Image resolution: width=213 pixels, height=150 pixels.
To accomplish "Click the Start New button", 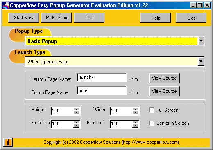I will [23, 18].
